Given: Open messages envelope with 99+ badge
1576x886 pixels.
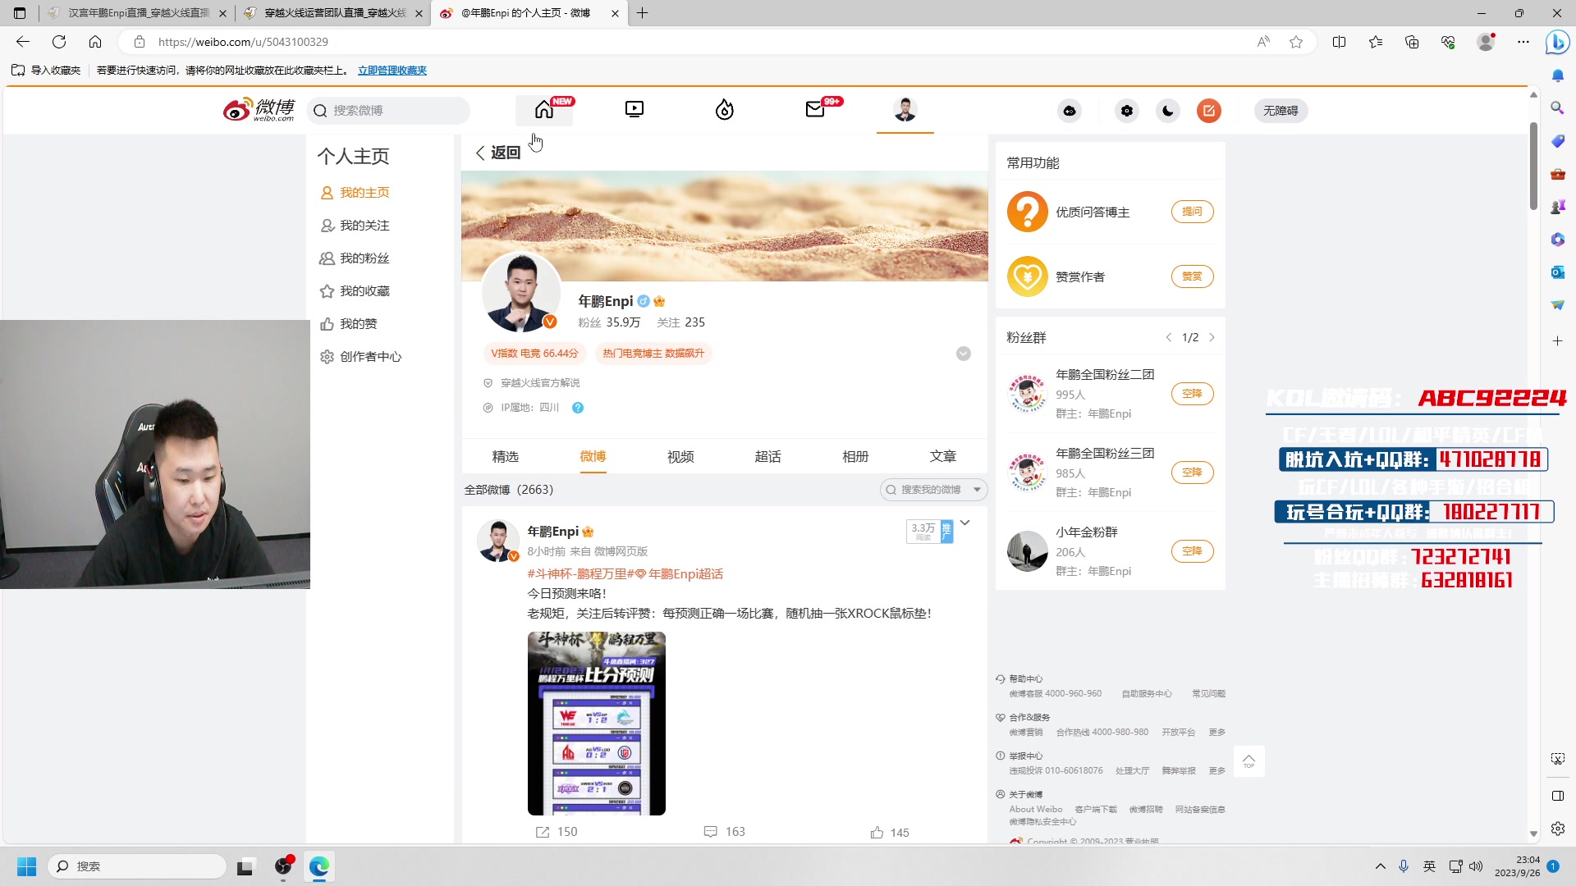Looking at the screenshot, I should (815, 110).
